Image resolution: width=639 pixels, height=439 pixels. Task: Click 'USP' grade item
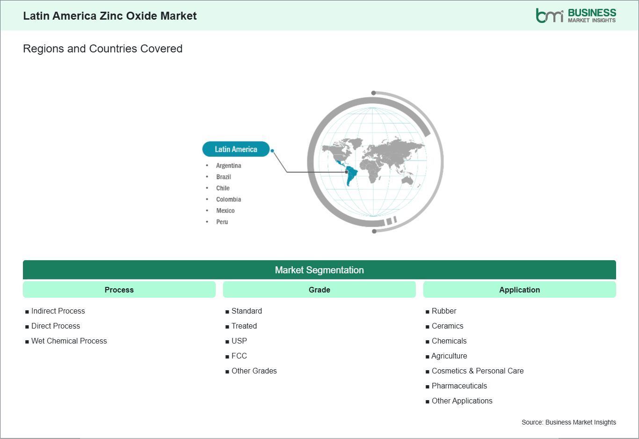point(239,341)
